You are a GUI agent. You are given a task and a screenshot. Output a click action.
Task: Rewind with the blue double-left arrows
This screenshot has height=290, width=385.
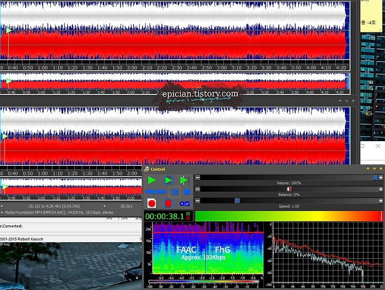tap(150, 192)
